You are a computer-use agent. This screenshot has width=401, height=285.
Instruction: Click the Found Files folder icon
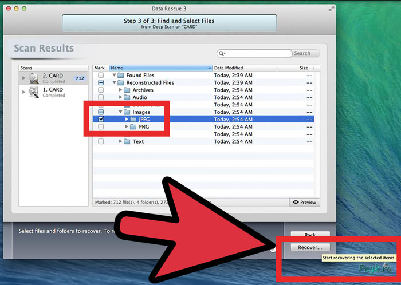pyautogui.click(x=121, y=76)
